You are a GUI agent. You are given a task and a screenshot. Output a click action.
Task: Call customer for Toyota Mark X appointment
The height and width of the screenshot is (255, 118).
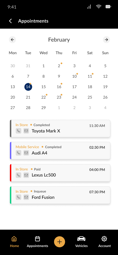[18, 131]
